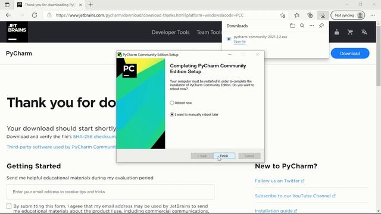
Task: Close the 'Thank you for downloading' tab
Action: coord(80,5)
